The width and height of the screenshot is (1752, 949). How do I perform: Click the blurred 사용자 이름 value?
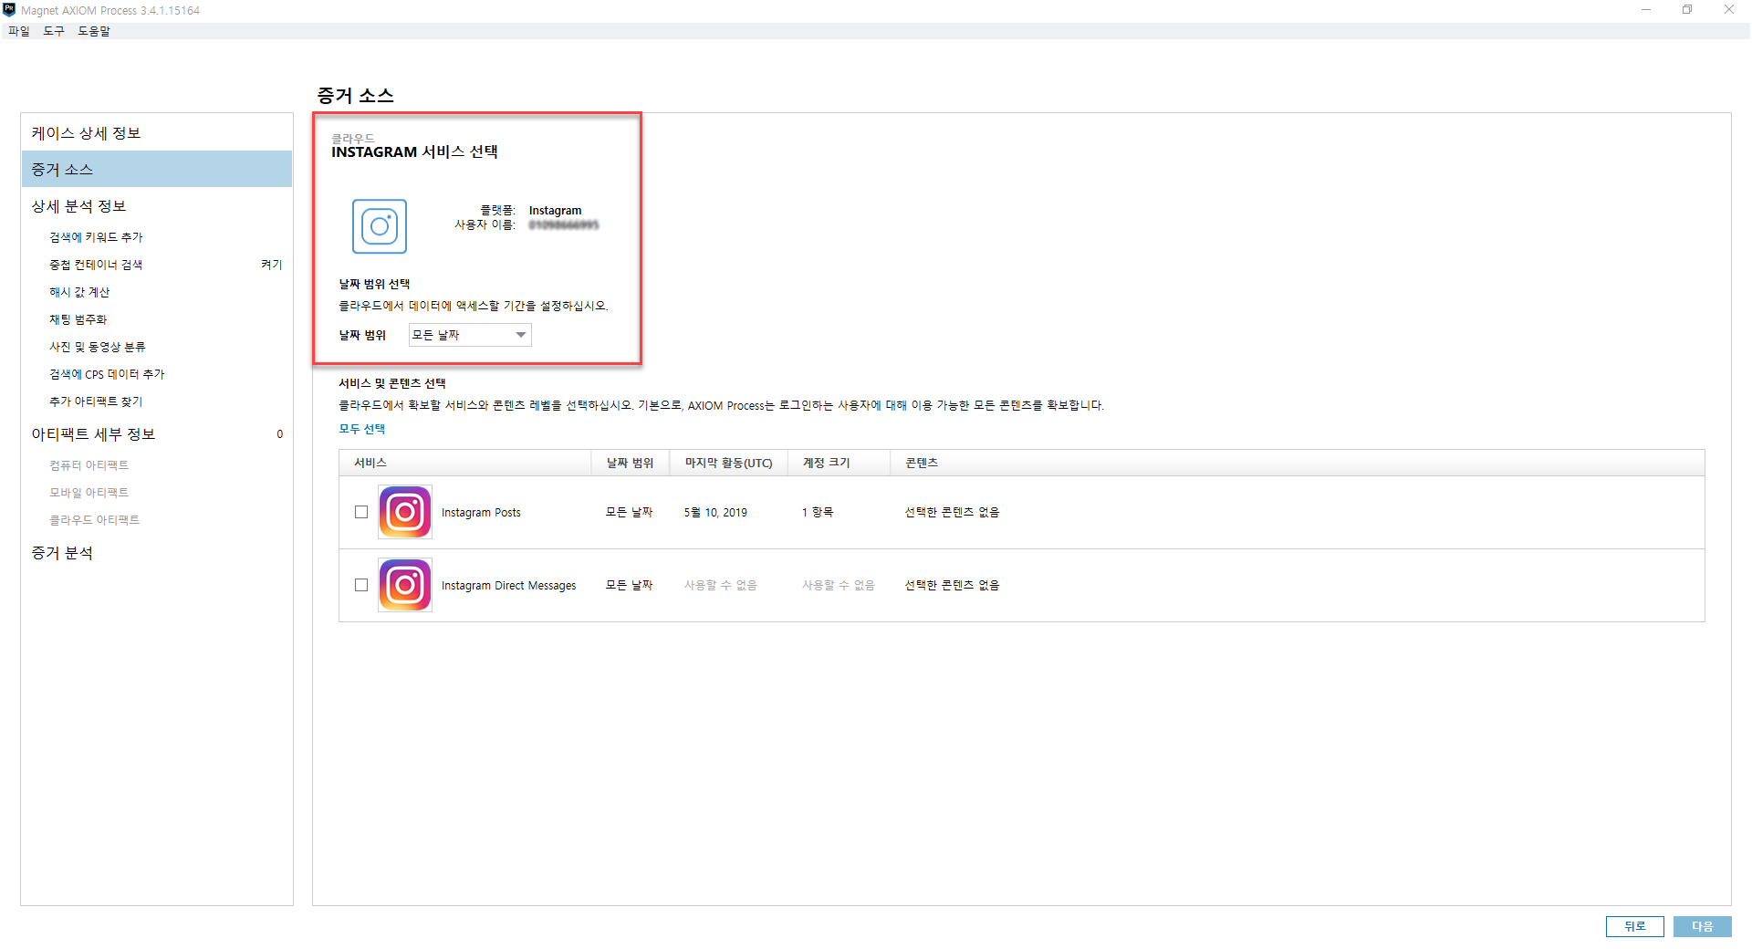click(x=564, y=225)
